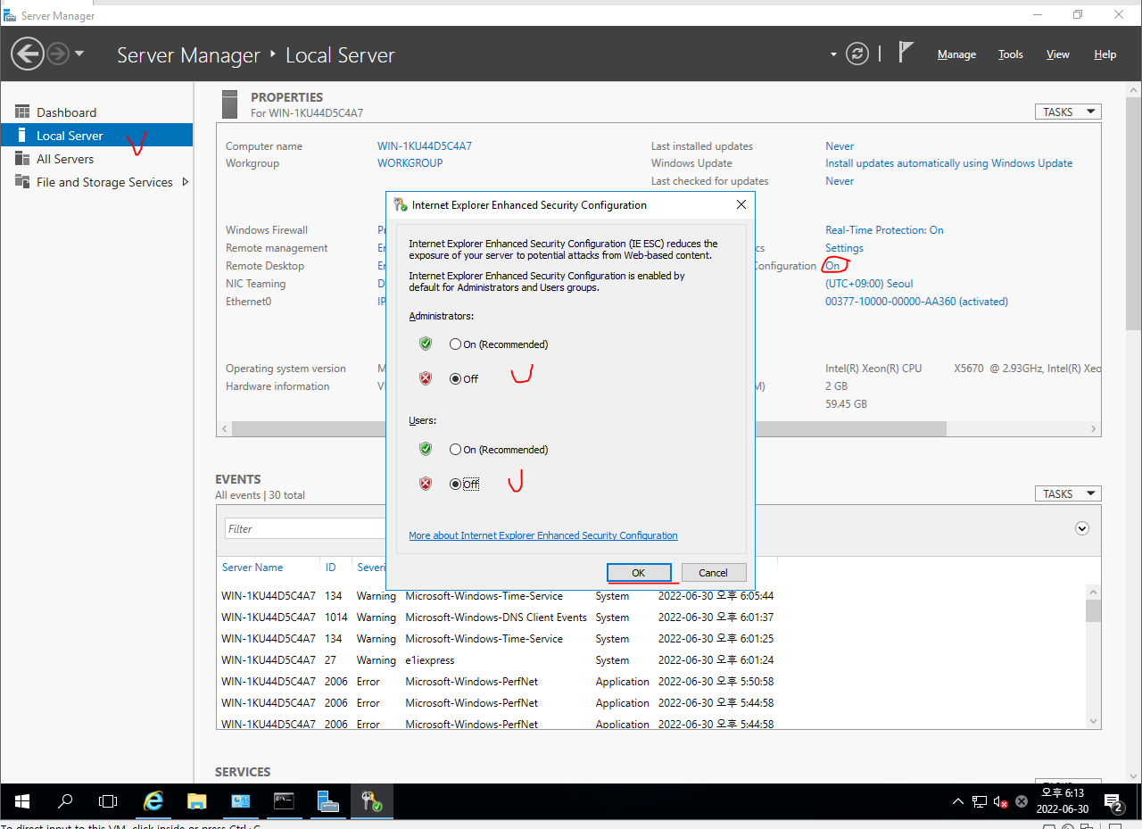
Task: Click IE Enhanced Security Configuration On link
Action: [832, 266]
